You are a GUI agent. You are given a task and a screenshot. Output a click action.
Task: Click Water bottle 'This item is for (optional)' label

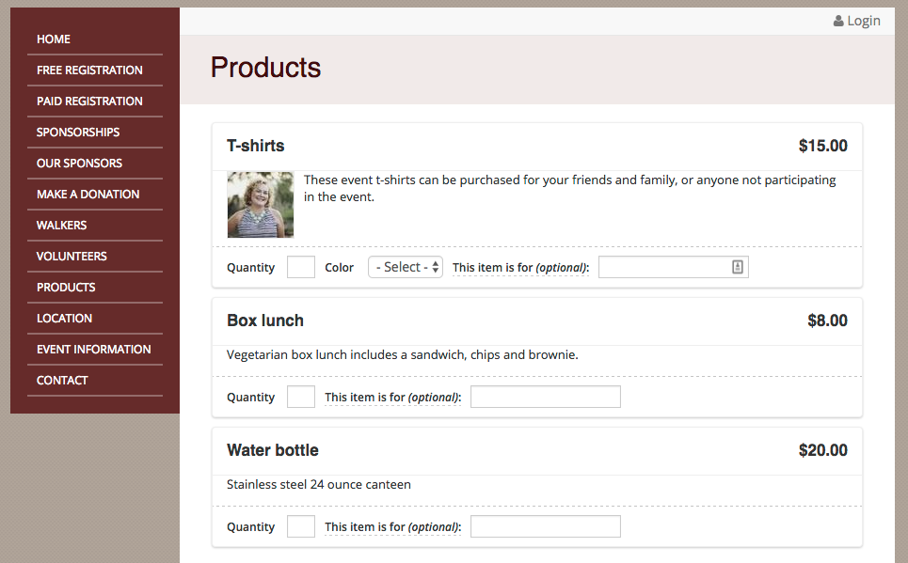[x=392, y=527]
